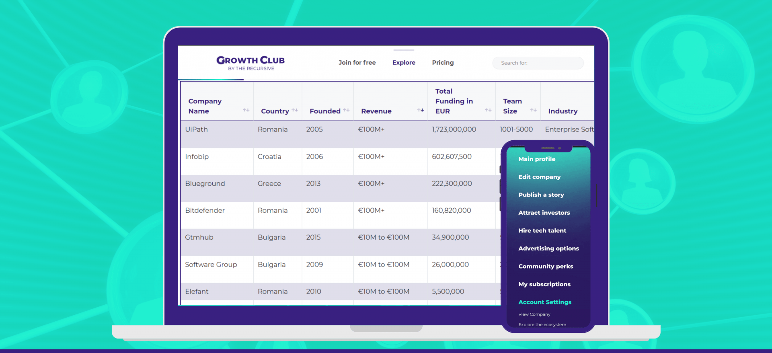Select the Infobip company name

197,157
